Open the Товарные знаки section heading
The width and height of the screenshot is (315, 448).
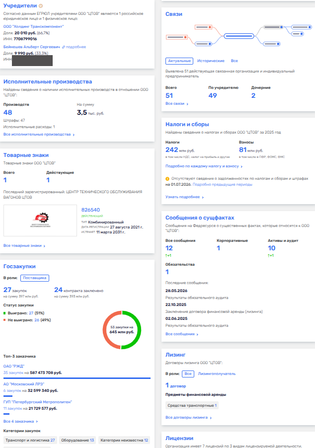[x=26, y=155]
